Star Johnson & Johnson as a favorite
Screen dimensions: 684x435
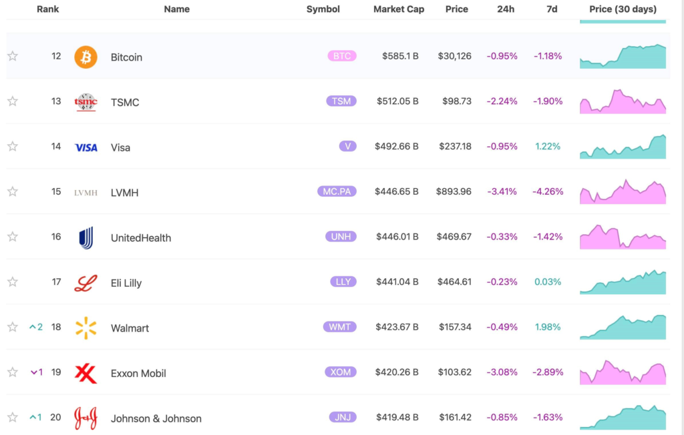pyautogui.click(x=13, y=417)
